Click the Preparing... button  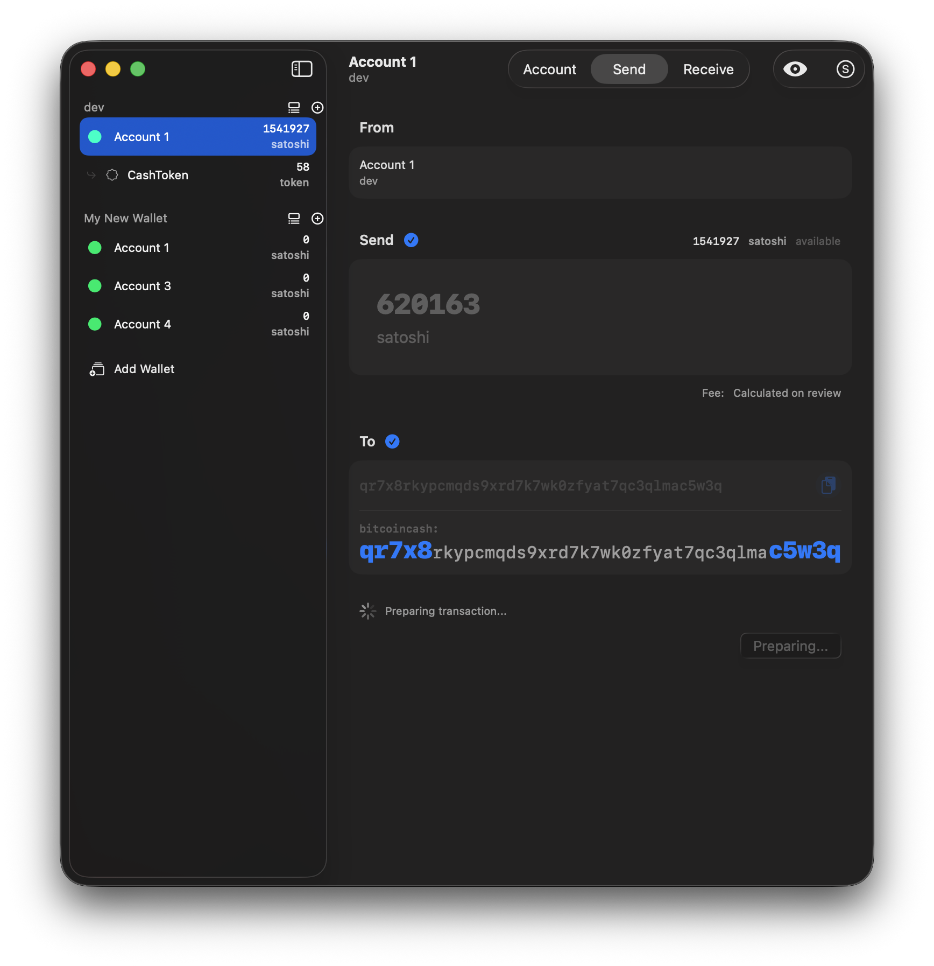point(790,646)
